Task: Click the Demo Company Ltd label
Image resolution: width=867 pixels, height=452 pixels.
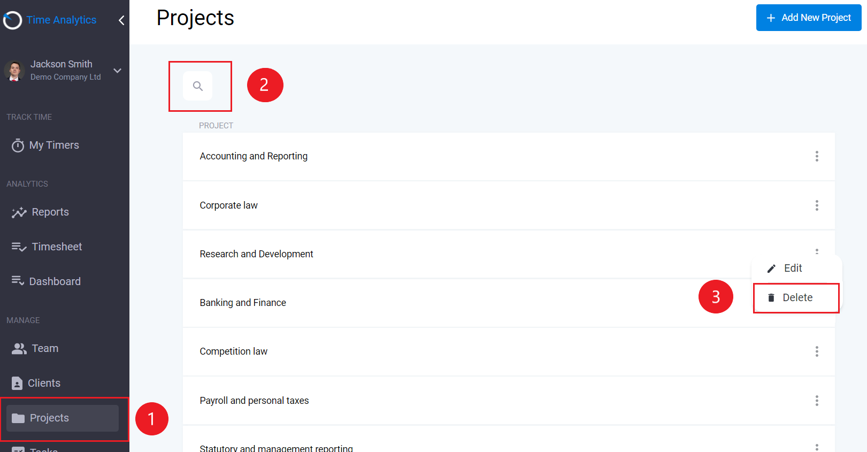Action: 65,77
